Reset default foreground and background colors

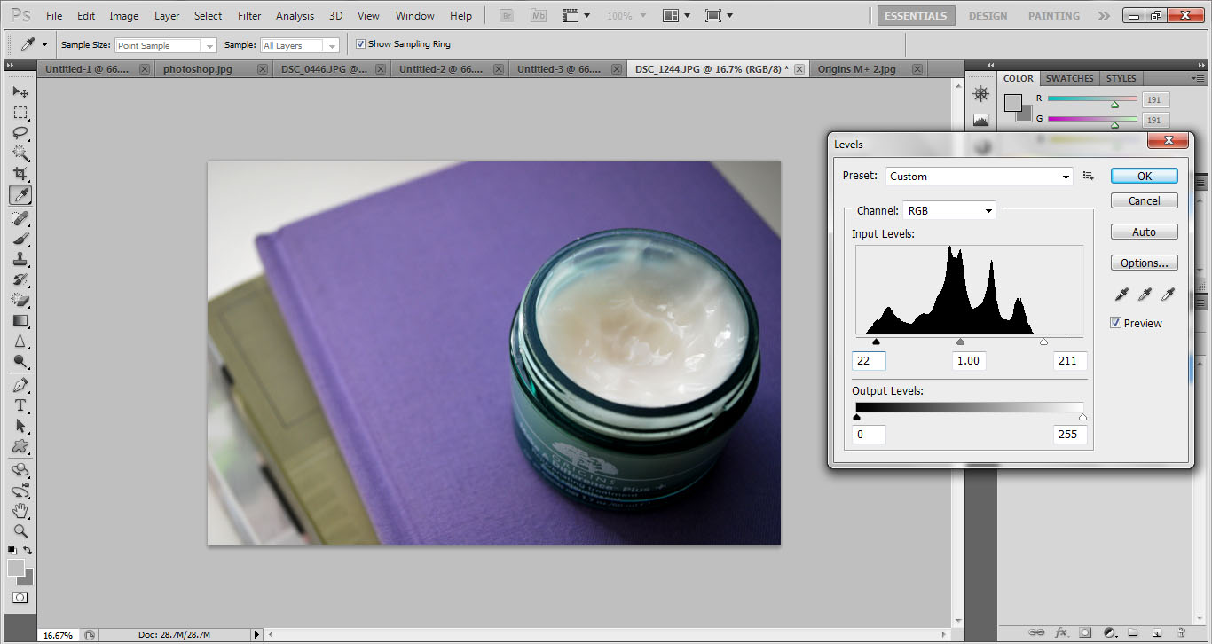click(12, 551)
